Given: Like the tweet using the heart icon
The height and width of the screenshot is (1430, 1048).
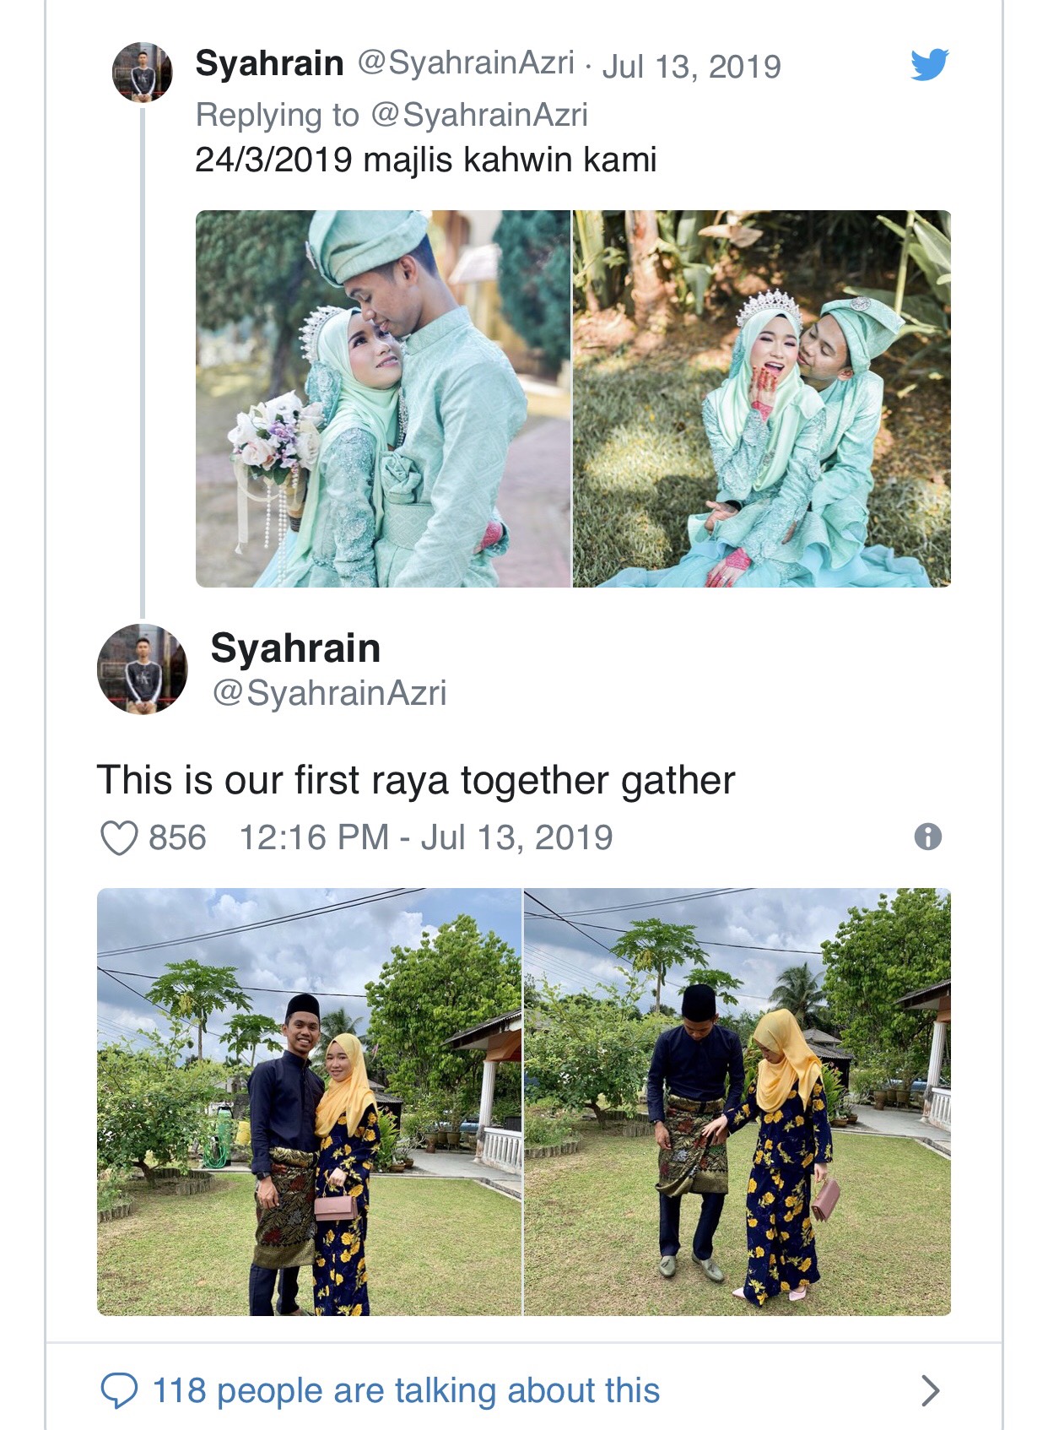Looking at the screenshot, I should [x=119, y=838].
